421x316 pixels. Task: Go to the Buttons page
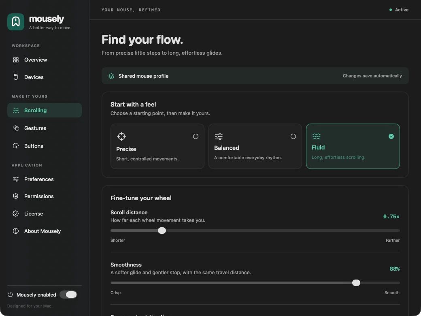pos(44,146)
